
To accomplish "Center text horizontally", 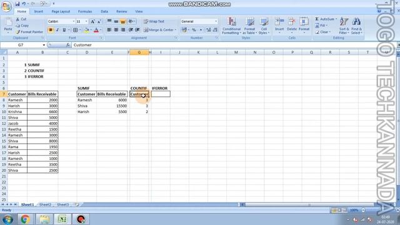I will 116,30.
